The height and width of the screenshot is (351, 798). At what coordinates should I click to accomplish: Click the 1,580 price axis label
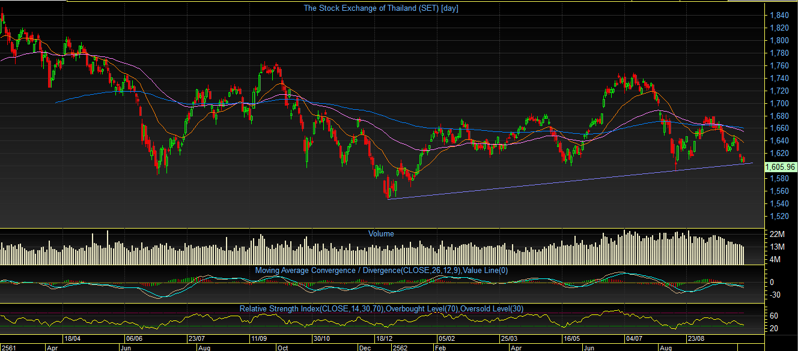point(779,178)
